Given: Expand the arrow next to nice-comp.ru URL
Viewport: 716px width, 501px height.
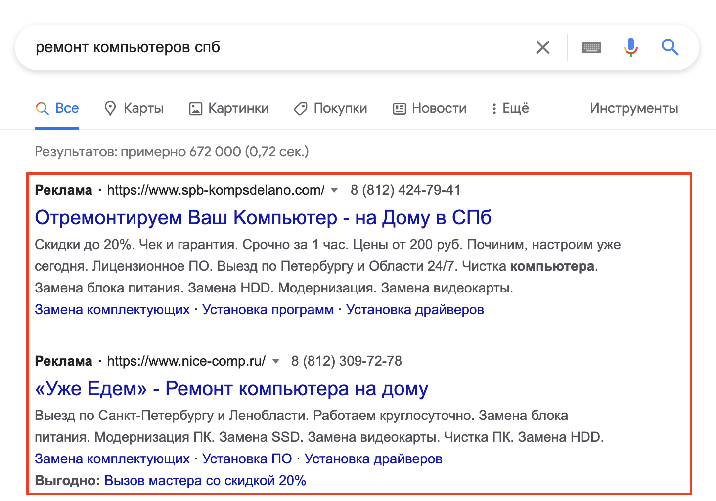Looking at the screenshot, I should point(276,361).
